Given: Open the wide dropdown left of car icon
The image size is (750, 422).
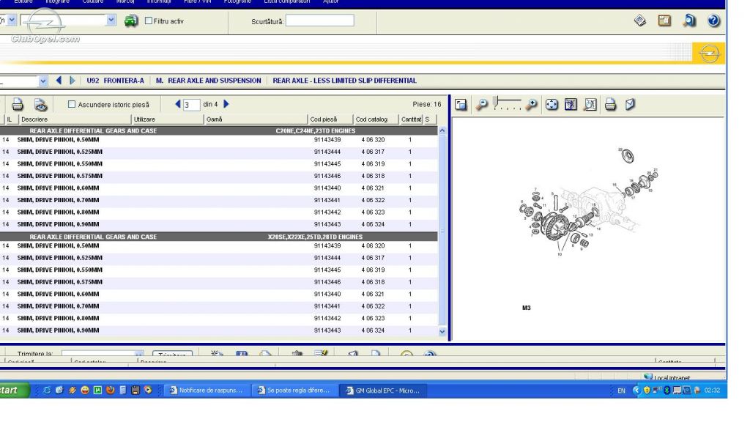Looking at the screenshot, I should [x=111, y=20].
